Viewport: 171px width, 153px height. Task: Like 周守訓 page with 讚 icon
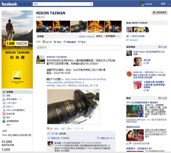pos(146,63)
